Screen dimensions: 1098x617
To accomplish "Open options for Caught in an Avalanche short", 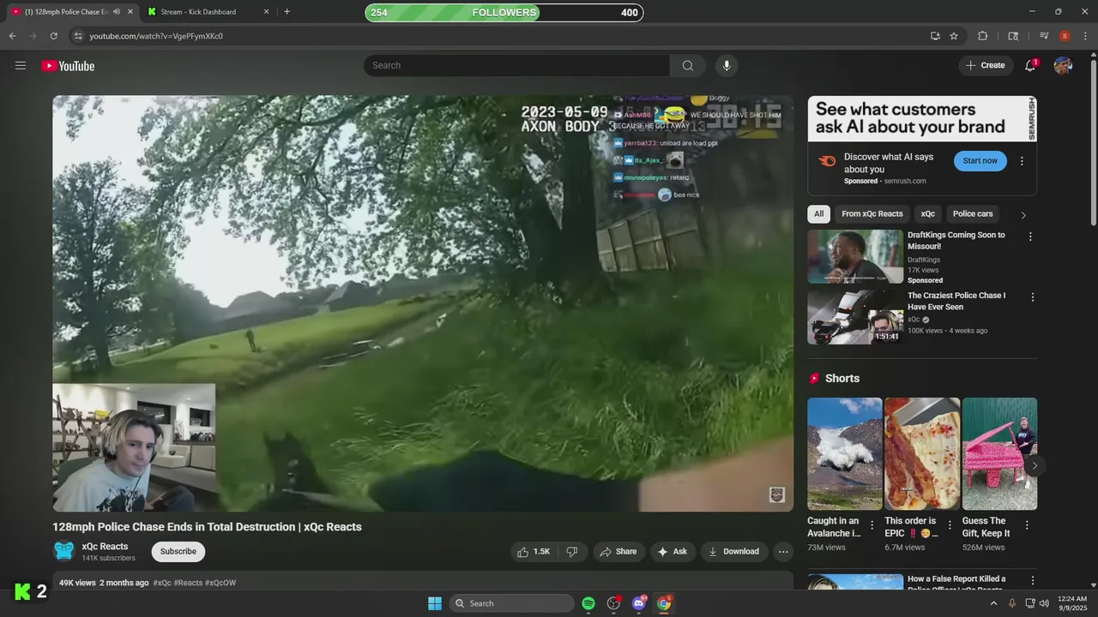I will (872, 524).
